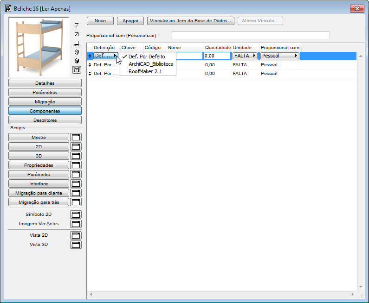Open the Parâmetros panel

(x=45, y=93)
